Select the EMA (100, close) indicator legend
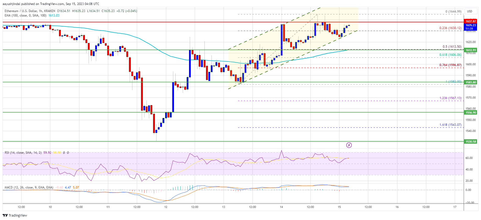Image resolution: width=481 pixels, height=220 pixels. pos(25,15)
